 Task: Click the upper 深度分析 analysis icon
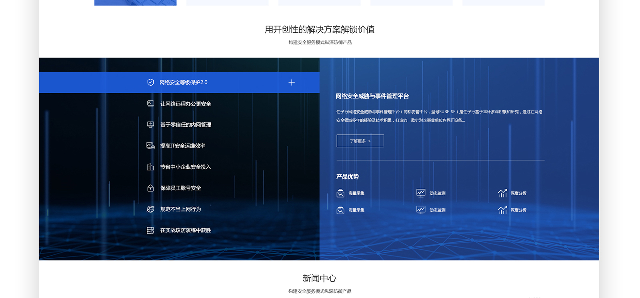tap(502, 193)
